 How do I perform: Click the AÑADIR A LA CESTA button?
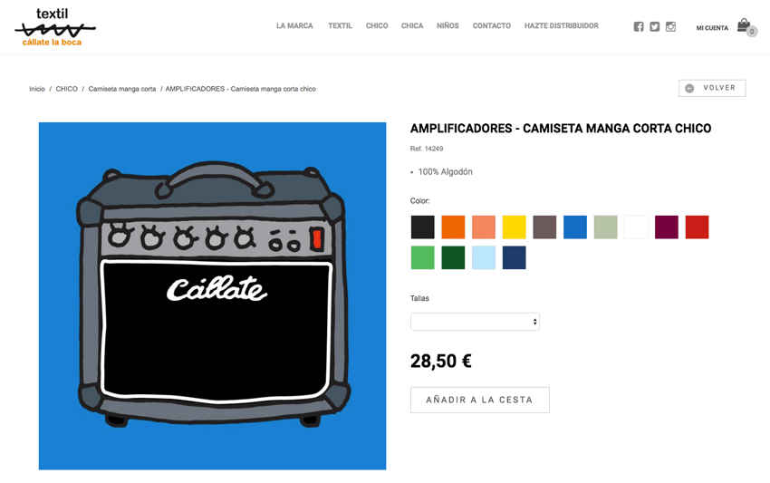pyautogui.click(x=480, y=400)
